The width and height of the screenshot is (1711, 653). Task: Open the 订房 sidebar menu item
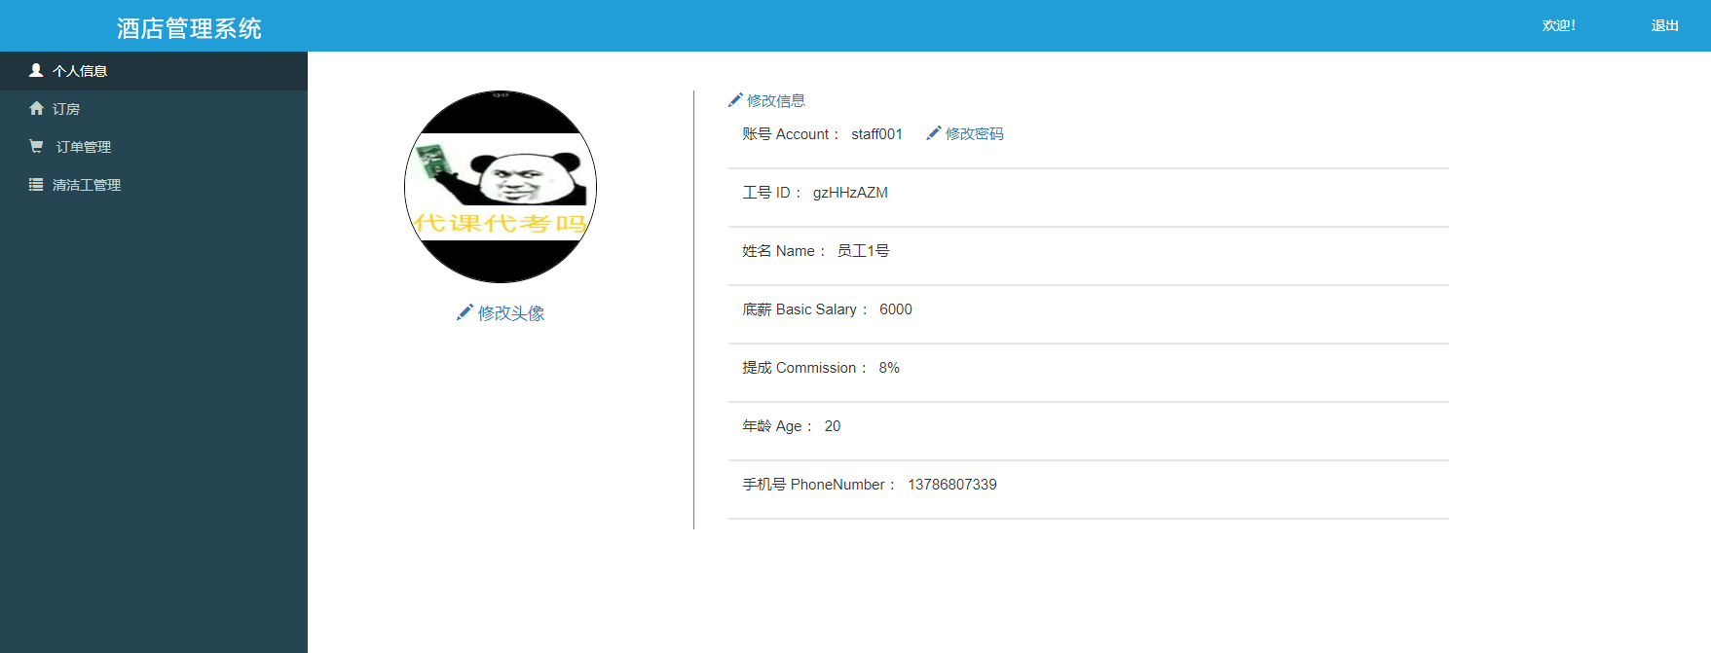154,109
